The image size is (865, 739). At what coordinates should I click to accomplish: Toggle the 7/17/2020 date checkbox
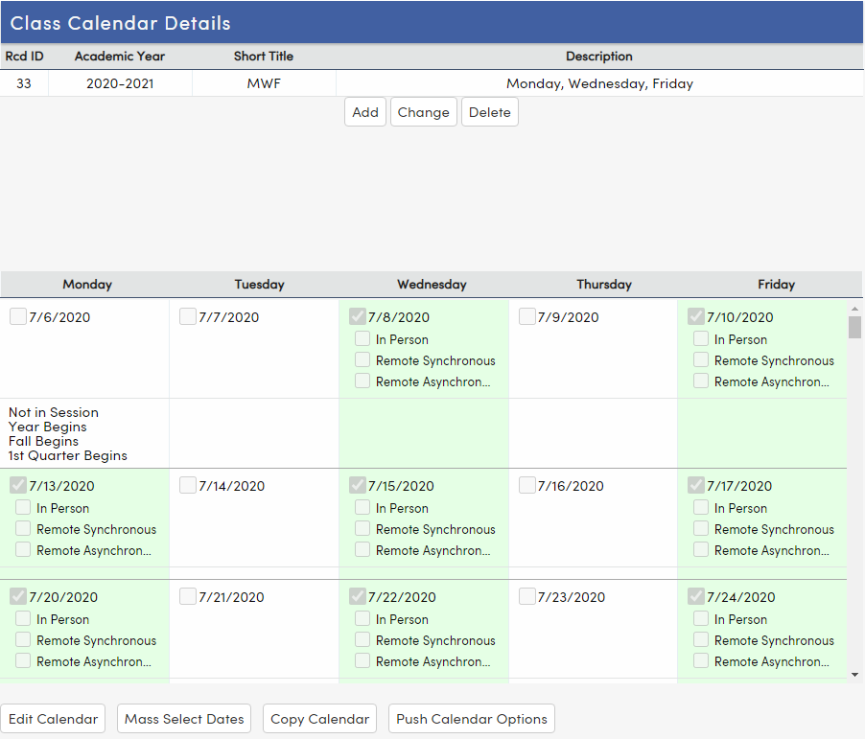point(696,485)
